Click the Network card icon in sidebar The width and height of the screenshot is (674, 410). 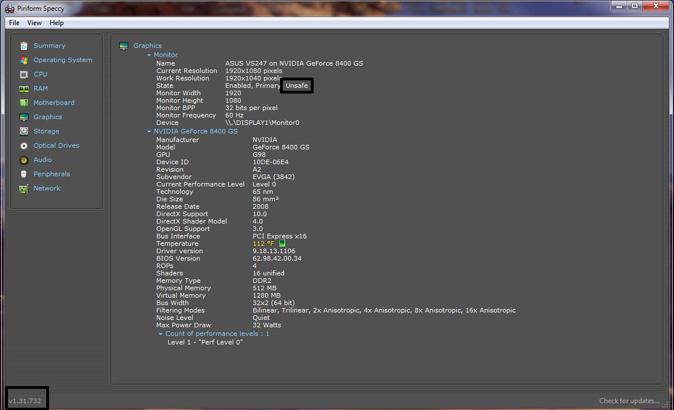pos(23,188)
